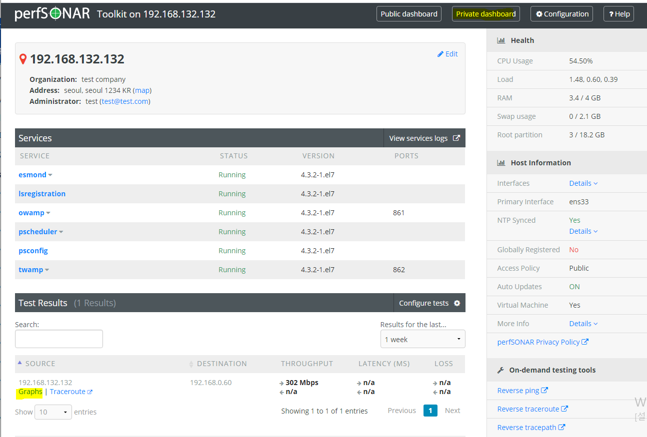
Task: Click page 1 pagination button
Action: point(430,411)
